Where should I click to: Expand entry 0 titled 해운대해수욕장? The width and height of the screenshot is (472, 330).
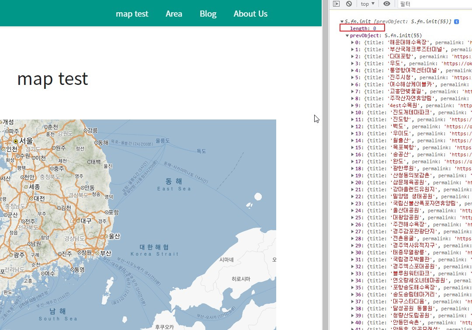point(353,42)
